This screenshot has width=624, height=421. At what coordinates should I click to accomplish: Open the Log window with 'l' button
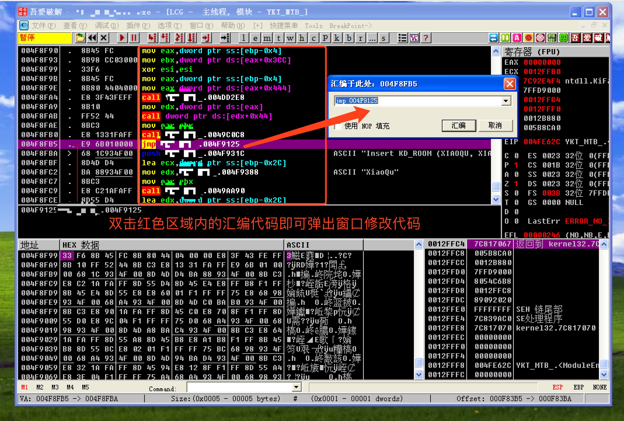(243, 38)
